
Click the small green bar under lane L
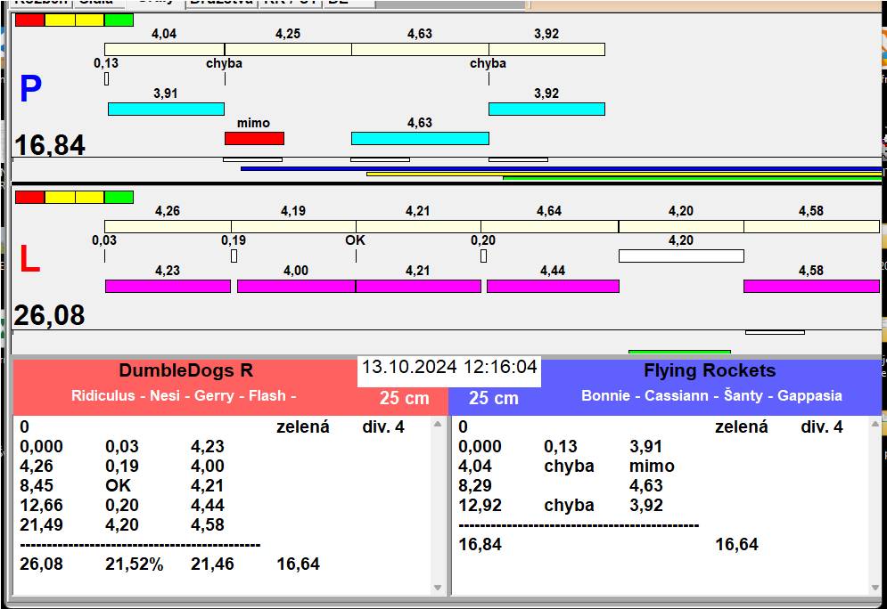coord(679,352)
